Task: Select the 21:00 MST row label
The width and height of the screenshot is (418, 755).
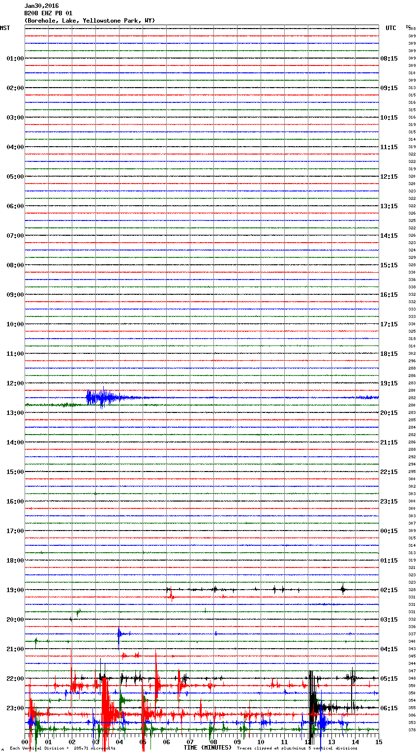Action: click(x=15, y=649)
